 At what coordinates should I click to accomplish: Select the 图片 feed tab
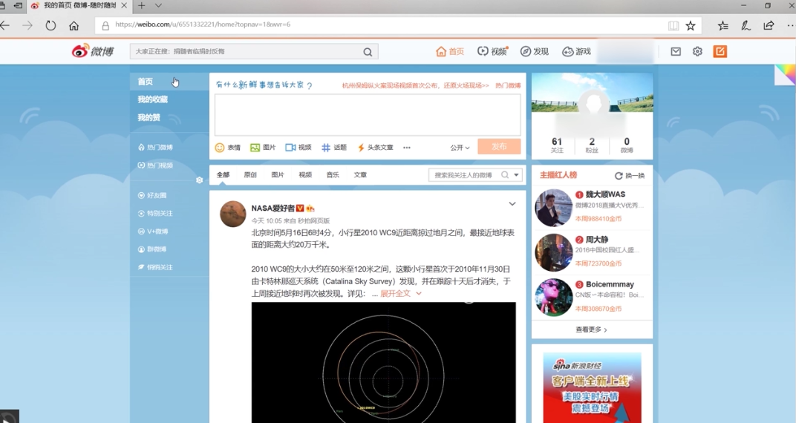point(278,175)
